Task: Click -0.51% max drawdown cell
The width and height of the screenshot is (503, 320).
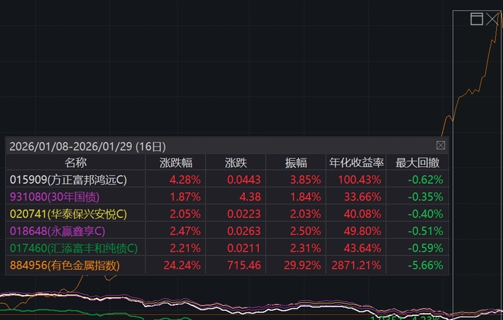Action: tap(426, 231)
